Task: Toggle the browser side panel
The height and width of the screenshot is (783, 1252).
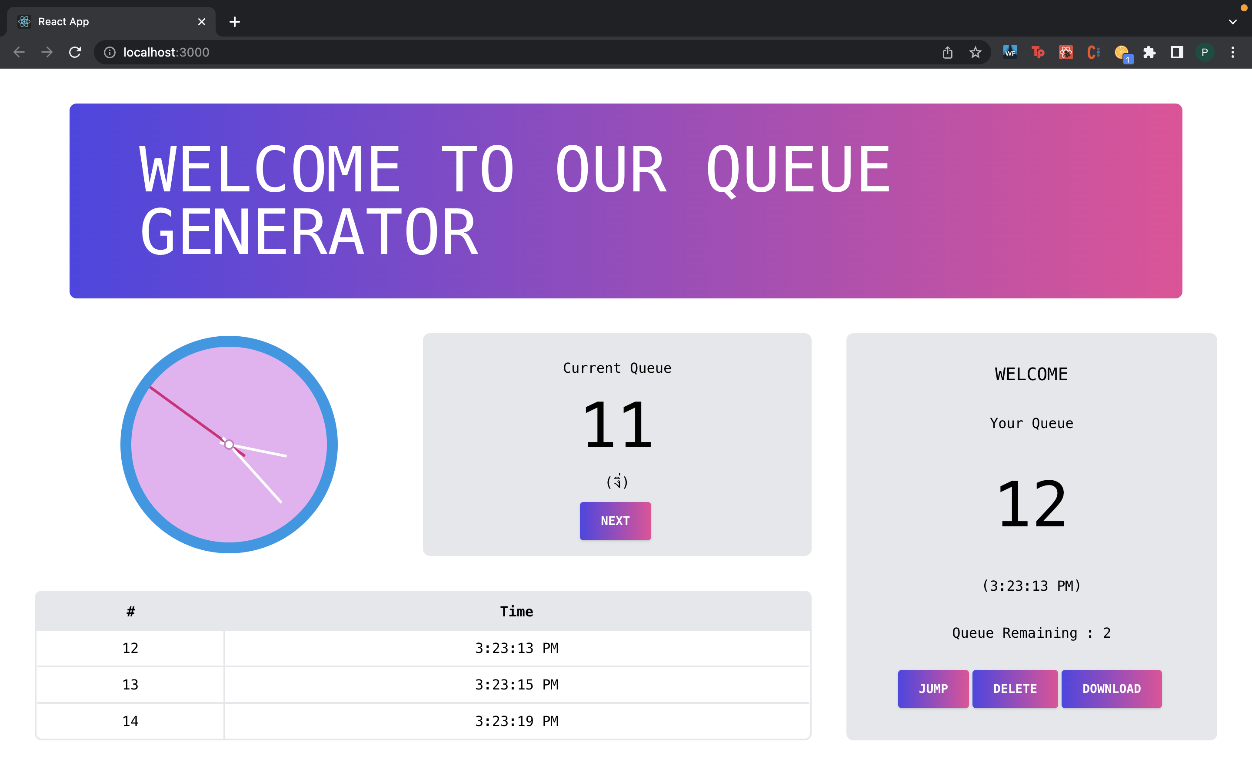Action: pos(1176,52)
